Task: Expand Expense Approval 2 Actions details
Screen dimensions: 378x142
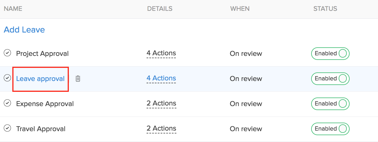Action: (x=161, y=104)
